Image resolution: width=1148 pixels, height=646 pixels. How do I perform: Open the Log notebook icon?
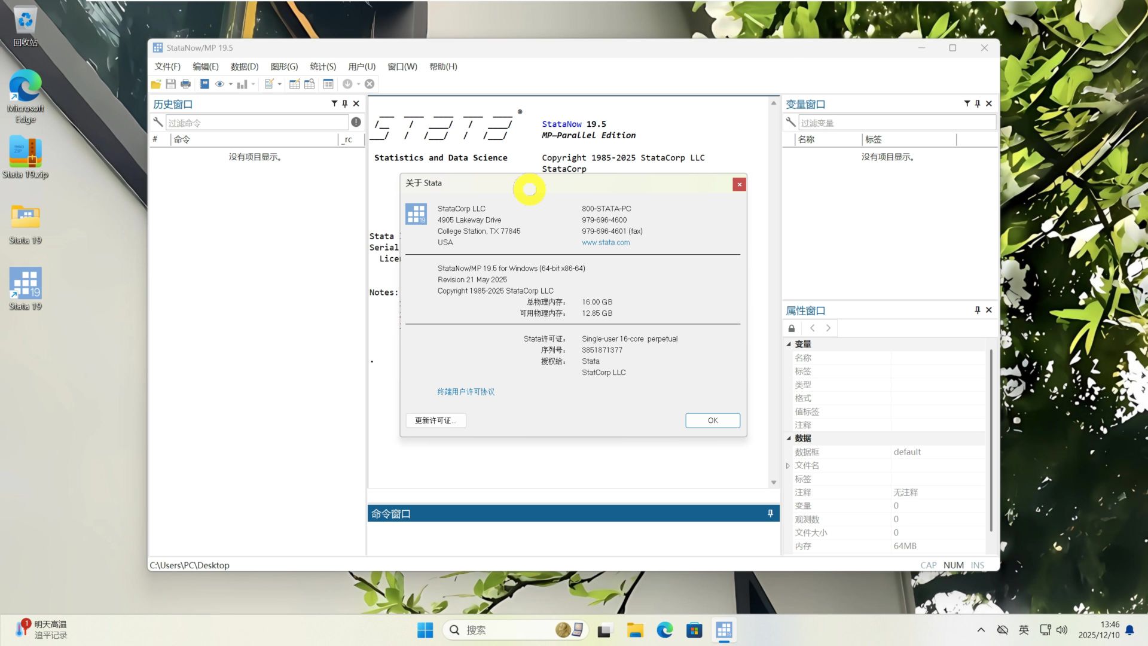pos(204,84)
